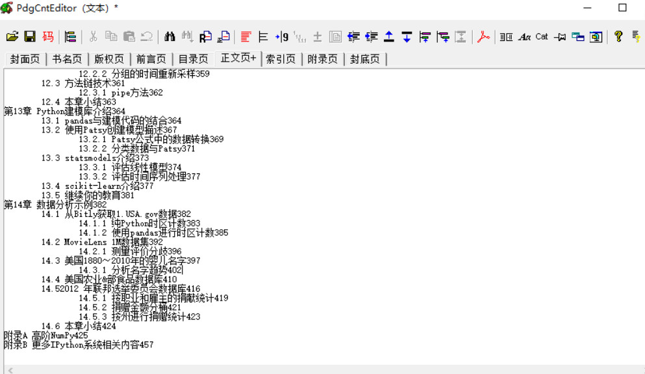Switch to the 封面页 tab
Image resolution: width=645 pixels, height=374 pixels.
coord(25,59)
